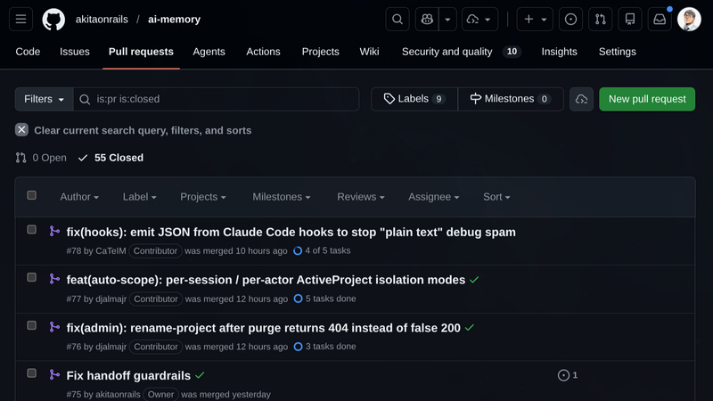The height and width of the screenshot is (401, 713).
Task: Tick the select-all pull requests checkbox
Action: click(x=32, y=195)
